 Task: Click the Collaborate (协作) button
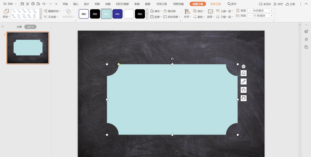278,4
